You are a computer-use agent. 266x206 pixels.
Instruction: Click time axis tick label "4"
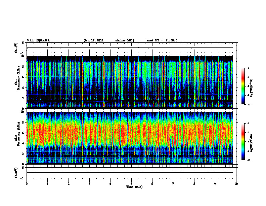(x=110, y=184)
